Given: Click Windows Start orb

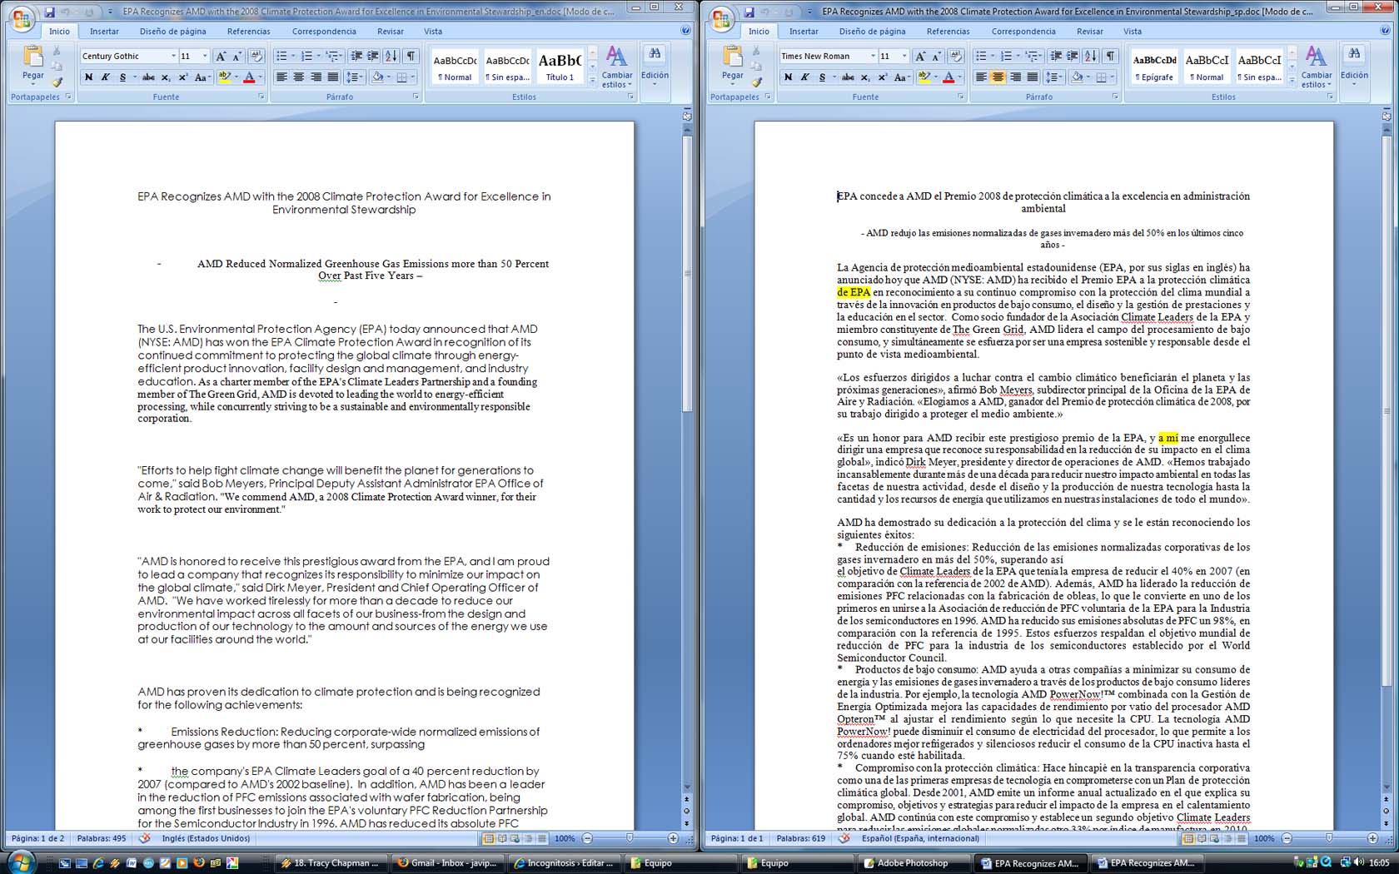Looking at the screenshot, I should 20,862.
